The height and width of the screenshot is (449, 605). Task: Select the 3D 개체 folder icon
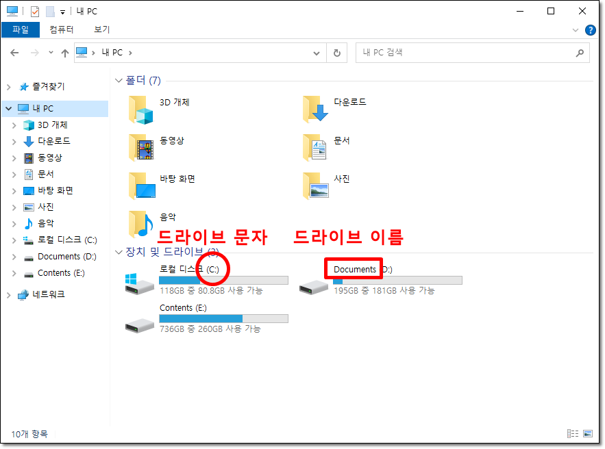[x=141, y=110]
